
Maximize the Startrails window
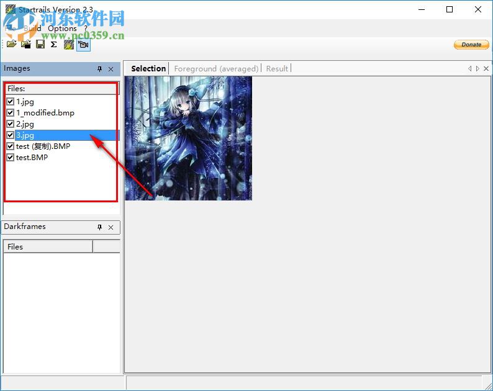450,9
